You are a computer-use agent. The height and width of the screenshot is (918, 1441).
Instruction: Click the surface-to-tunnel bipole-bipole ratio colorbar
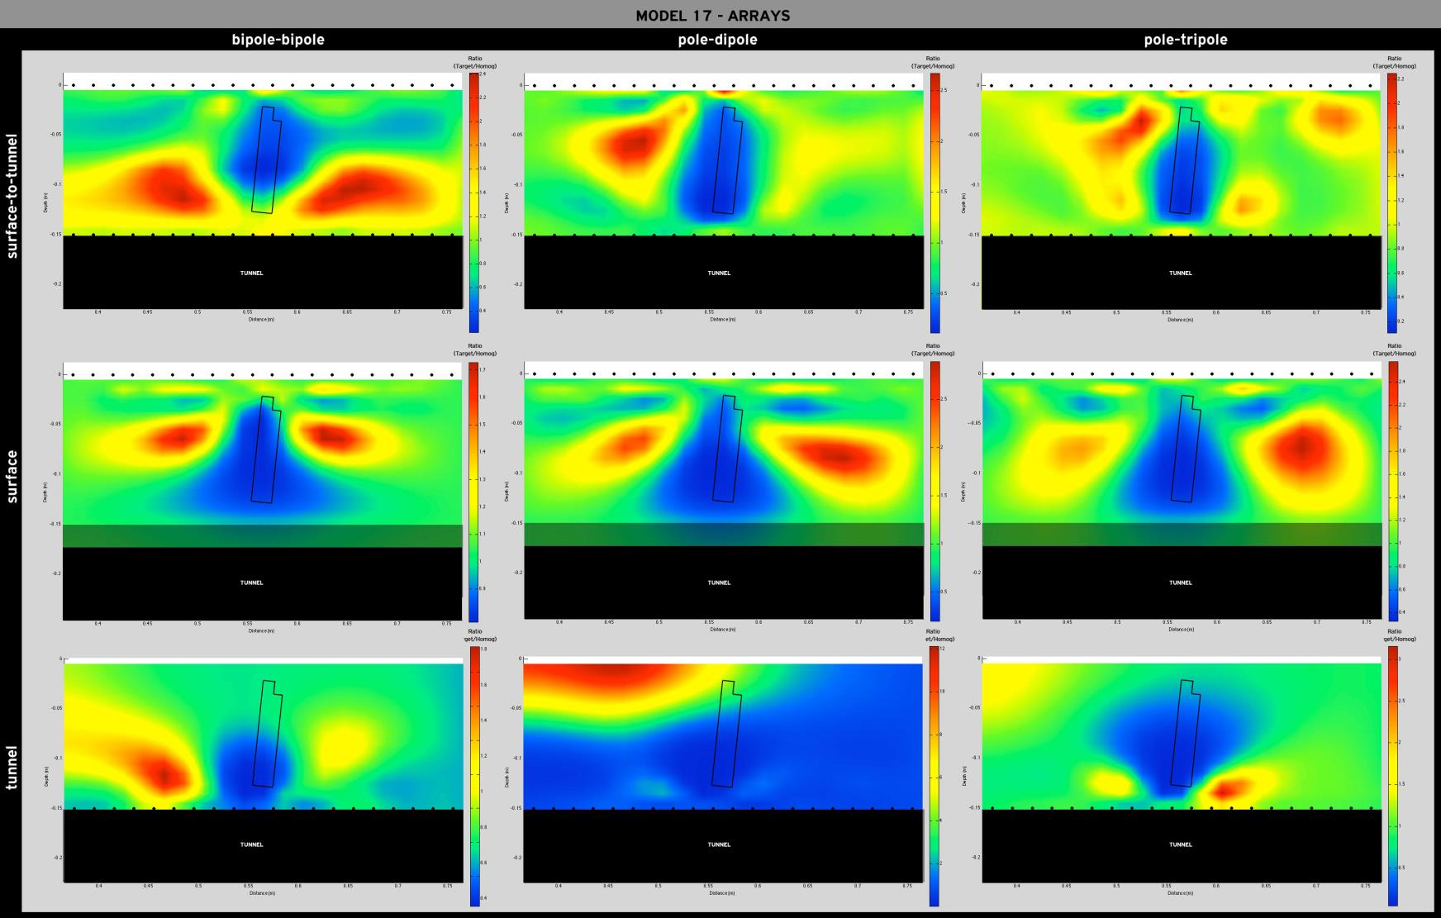pyautogui.click(x=473, y=202)
